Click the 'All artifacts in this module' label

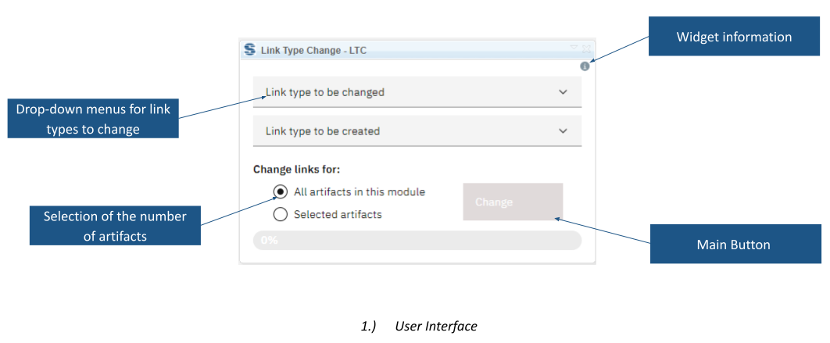pos(360,192)
